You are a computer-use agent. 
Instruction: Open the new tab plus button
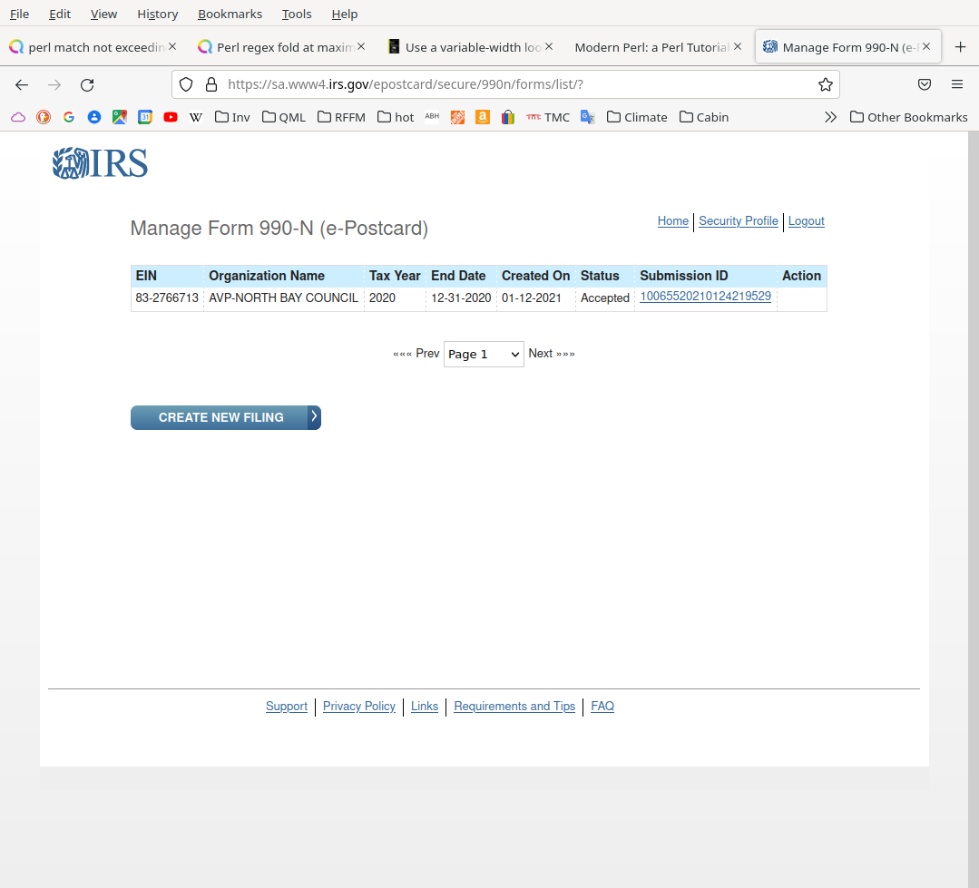(x=960, y=47)
